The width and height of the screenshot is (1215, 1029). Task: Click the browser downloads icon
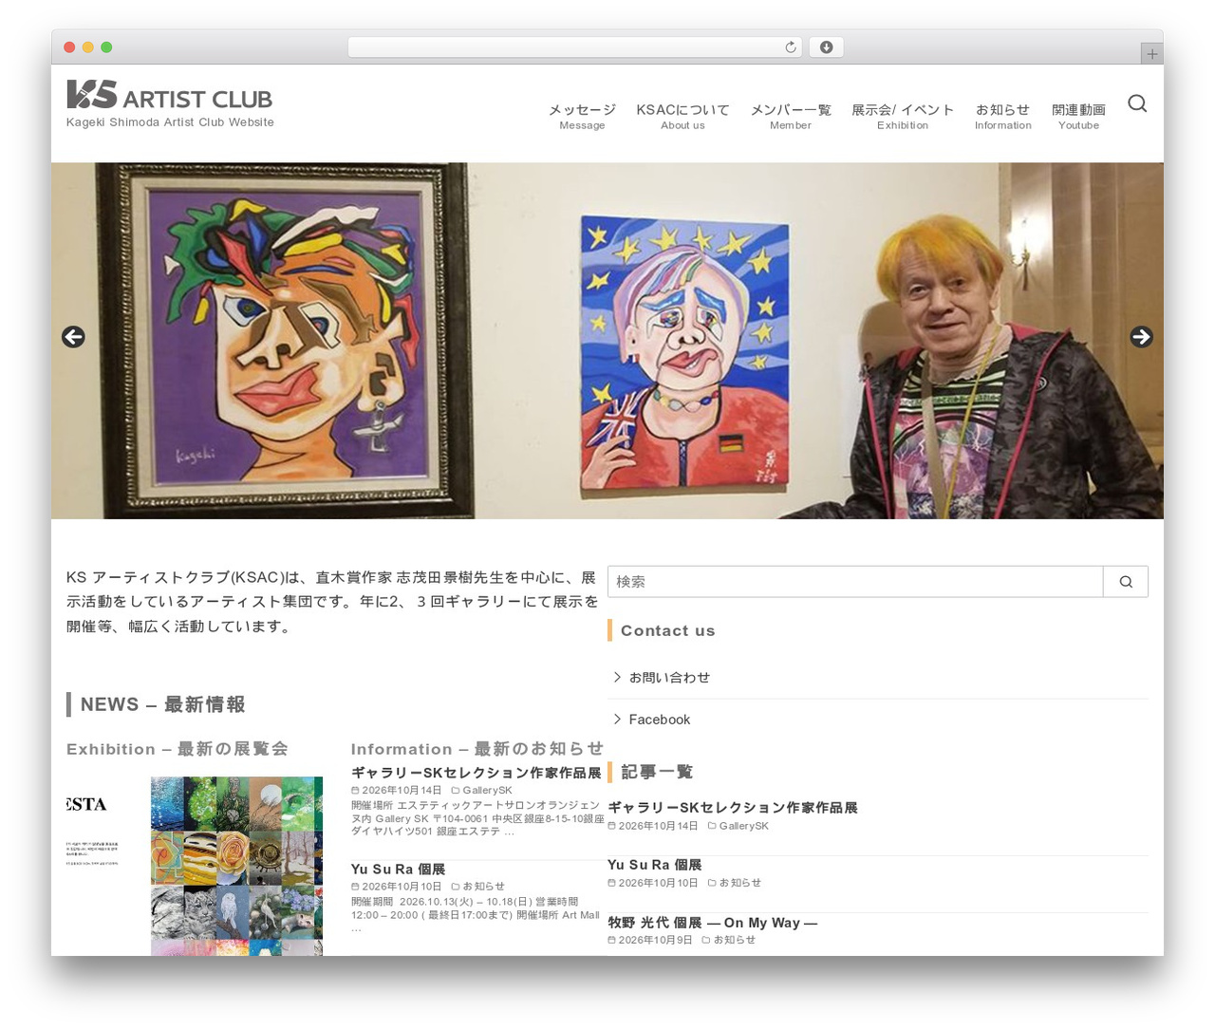click(826, 47)
